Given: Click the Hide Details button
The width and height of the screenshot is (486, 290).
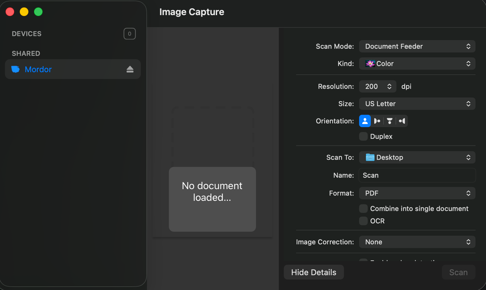Looking at the screenshot, I should click(x=314, y=272).
